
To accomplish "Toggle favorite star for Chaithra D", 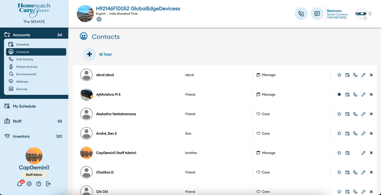I will (x=339, y=172).
